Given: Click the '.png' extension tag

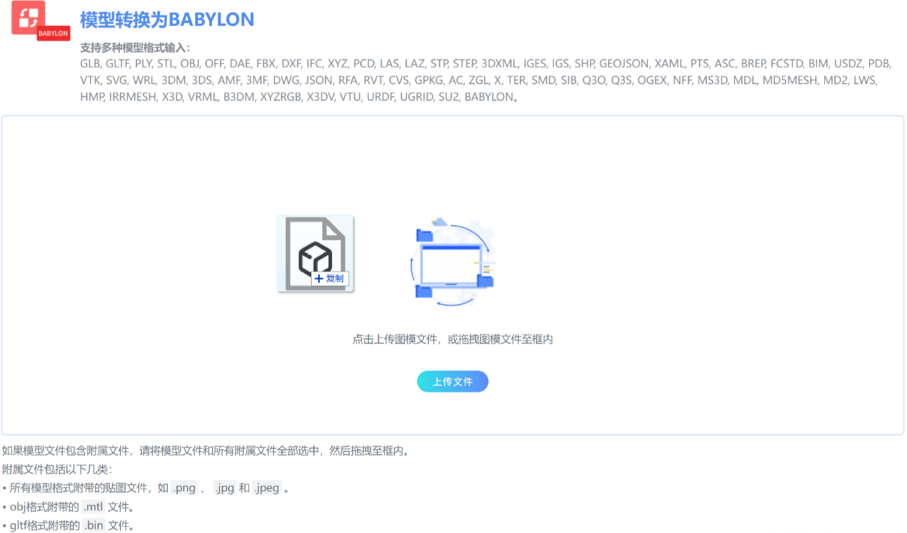Looking at the screenshot, I should [185, 487].
